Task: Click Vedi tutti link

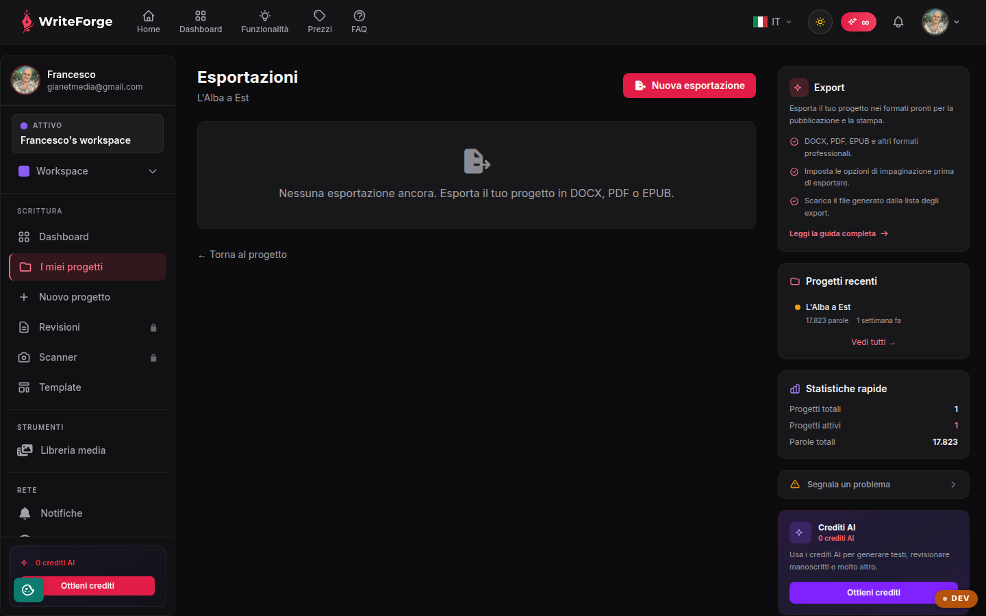Action: click(873, 342)
